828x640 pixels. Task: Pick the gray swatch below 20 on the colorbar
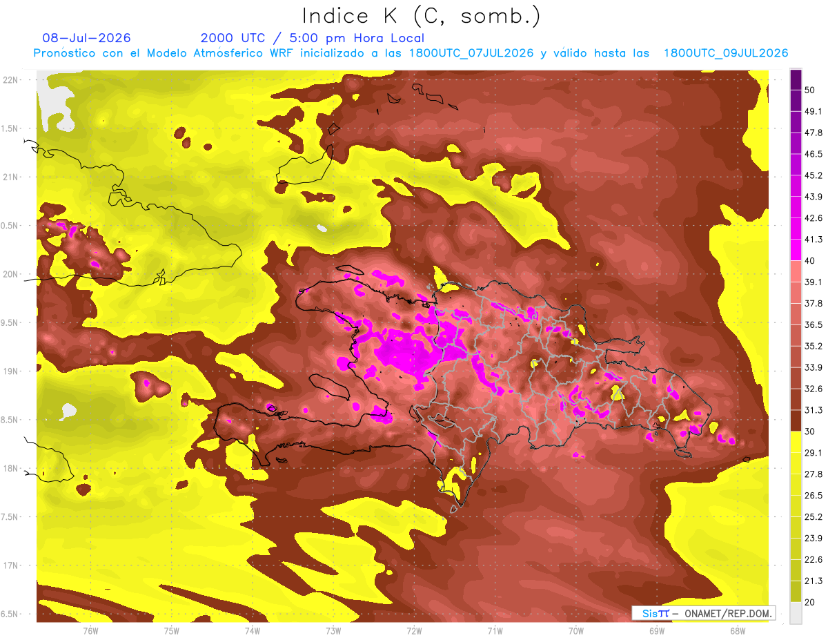click(796, 612)
